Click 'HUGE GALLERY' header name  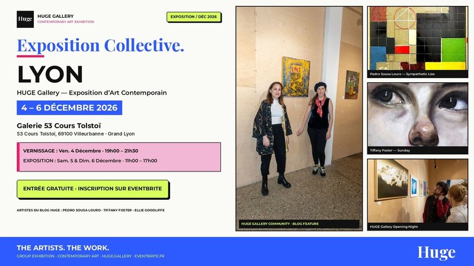point(56,17)
